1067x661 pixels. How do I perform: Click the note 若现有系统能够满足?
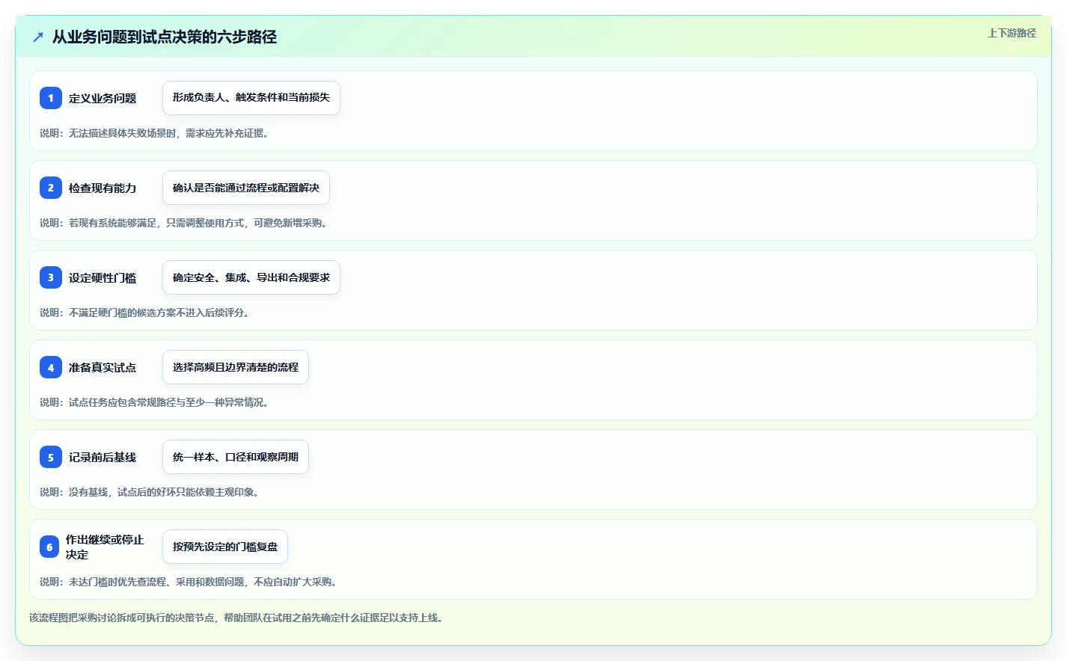[185, 223]
